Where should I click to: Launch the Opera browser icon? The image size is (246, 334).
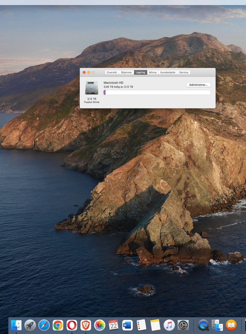click(x=72, y=325)
